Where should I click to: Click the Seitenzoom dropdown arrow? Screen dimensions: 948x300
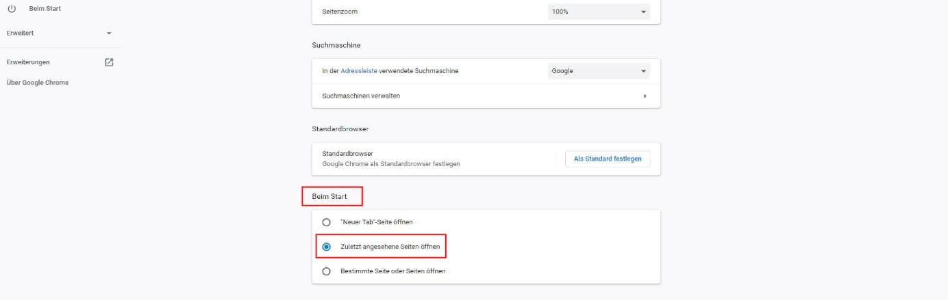point(643,12)
